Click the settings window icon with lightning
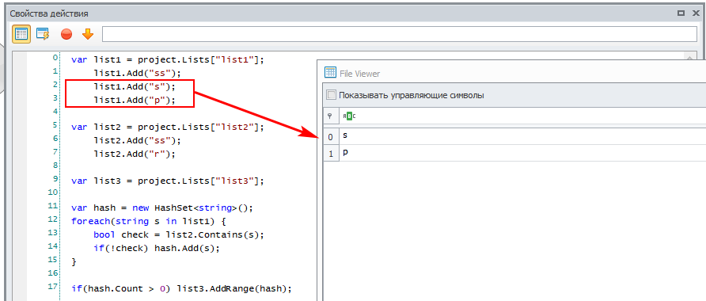 click(43, 34)
